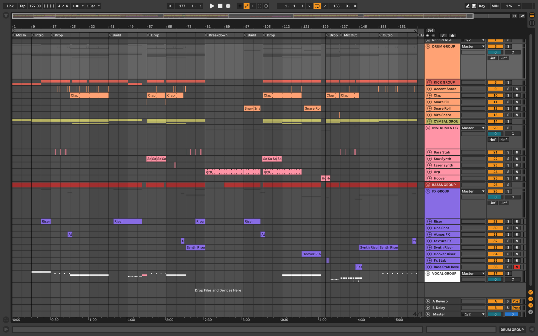Toggle the Draw Mode pencil icon
The height and width of the screenshot is (336, 538).
pos(467,6)
